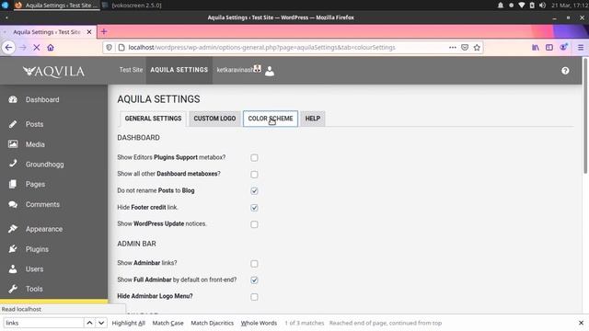This screenshot has width=589, height=331.
Task: Go back with Firefox back arrow
Action: (8, 48)
